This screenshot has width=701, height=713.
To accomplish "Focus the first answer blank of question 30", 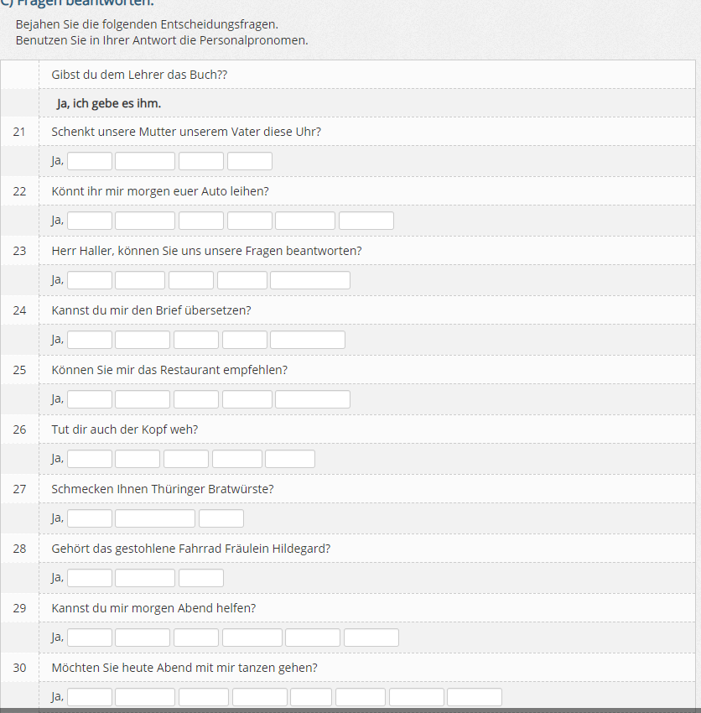I will (90, 697).
